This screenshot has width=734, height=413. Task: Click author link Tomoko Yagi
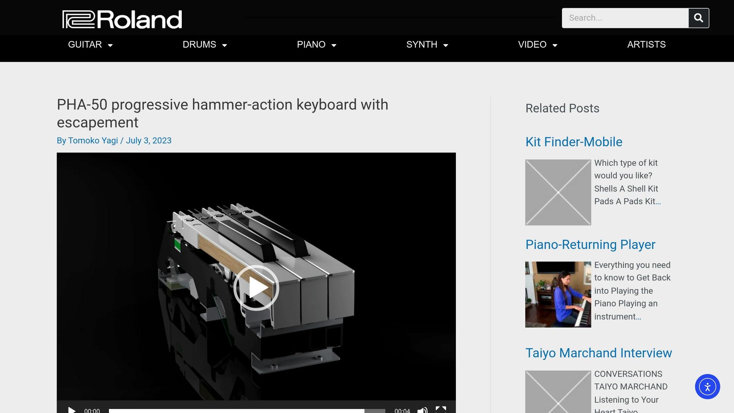tap(93, 141)
